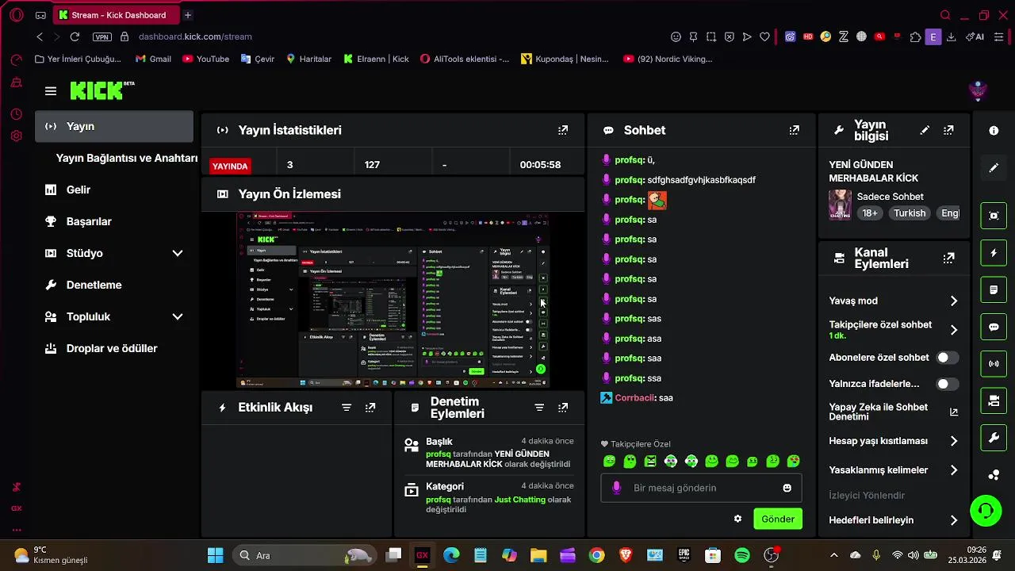
Task: Click the taskbar Ara search box
Action: 305,555
